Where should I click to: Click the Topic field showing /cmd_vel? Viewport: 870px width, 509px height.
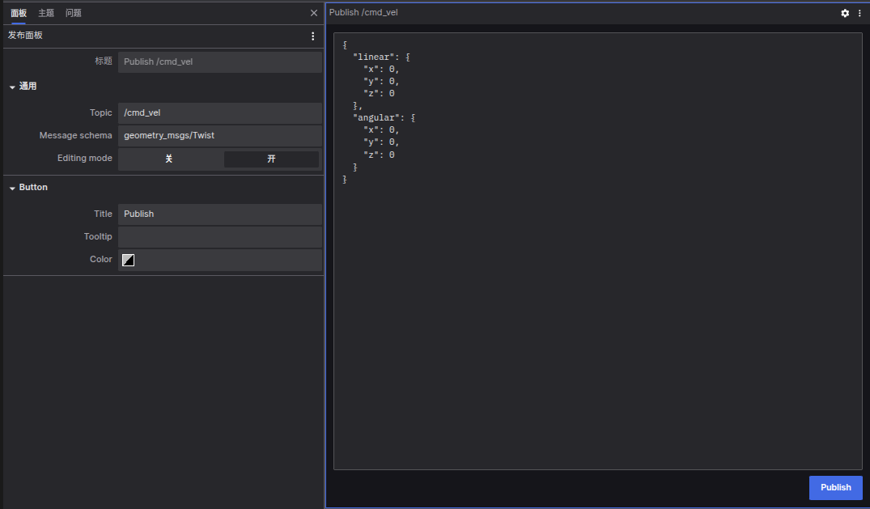(x=219, y=112)
